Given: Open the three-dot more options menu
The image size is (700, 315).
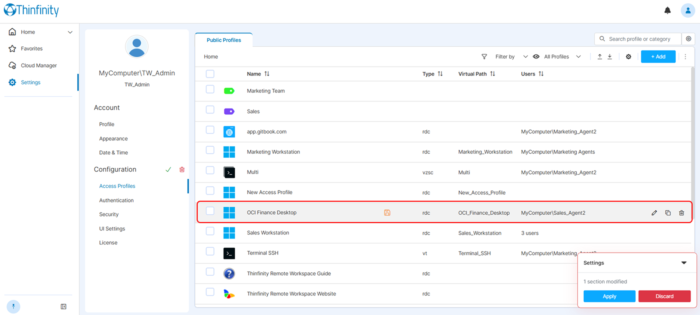Looking at the screenshot, I should point(685,57).
